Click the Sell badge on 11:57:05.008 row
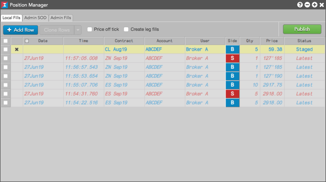The height and width of the screenshot is (182, 326). click(x=232, y=58)
